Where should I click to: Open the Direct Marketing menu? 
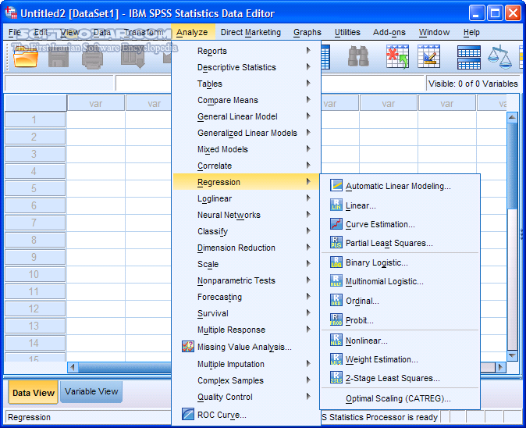coord(251,32)
